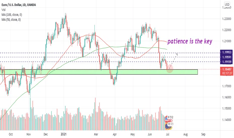
Task: Select the MA (100, close, 0) indicator
Action: 12,15
